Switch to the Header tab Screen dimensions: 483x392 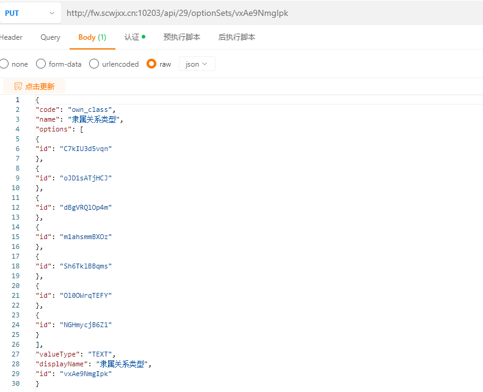[x=11, y=37]
